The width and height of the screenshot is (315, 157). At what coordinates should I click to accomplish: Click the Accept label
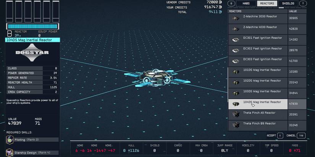point(271,136)
